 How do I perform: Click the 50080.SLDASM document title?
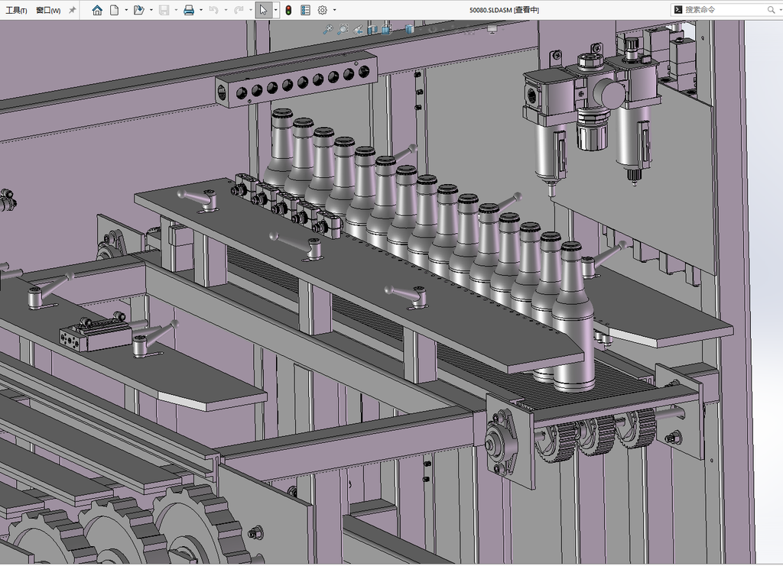tap(504, 9)
